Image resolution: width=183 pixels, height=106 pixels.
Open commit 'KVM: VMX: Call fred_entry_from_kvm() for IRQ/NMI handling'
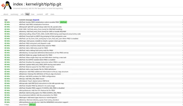pyautogui.click(x=41, y=29)
